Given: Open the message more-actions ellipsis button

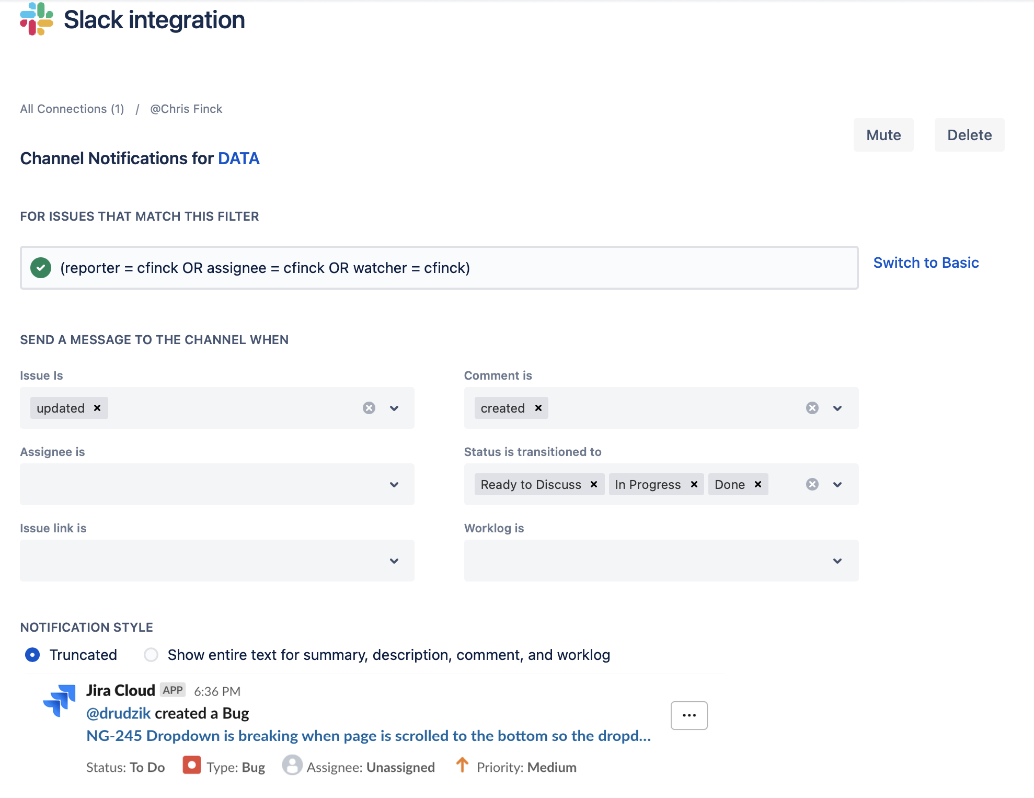Looking at the screenshot, I should 689,715.
